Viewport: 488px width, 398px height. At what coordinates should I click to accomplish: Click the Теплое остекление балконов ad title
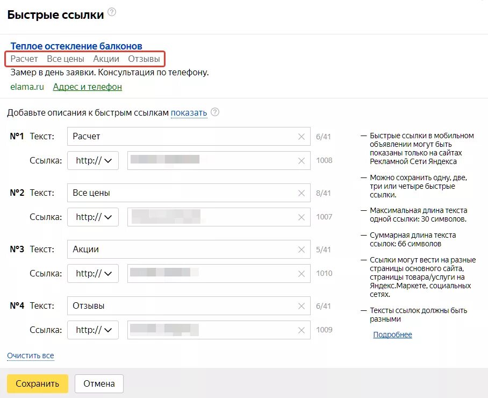76,46
